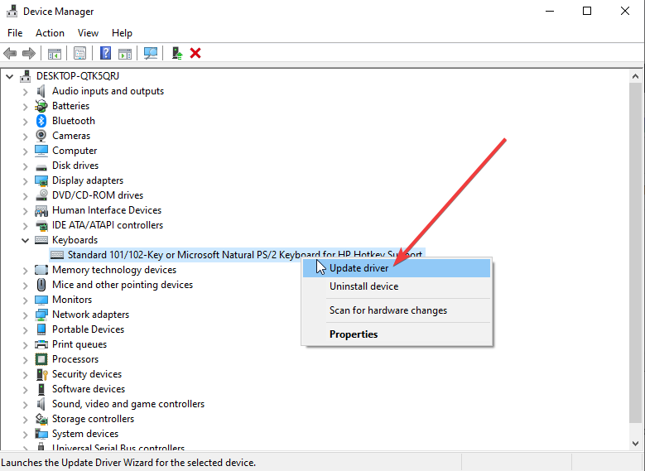Expand the IDE ATA/ATAPI controllers category
This screenshot has width=645, height=471.
click(25, 225)
